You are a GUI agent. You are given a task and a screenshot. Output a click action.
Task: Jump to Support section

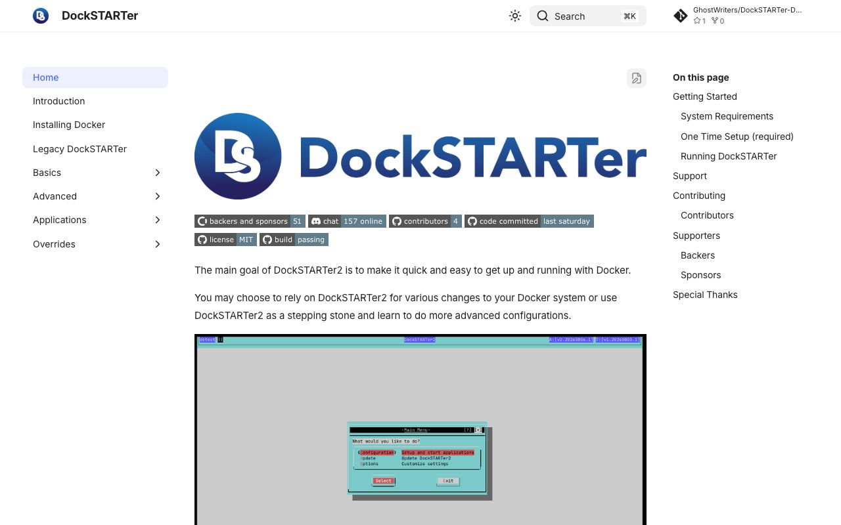690,176
